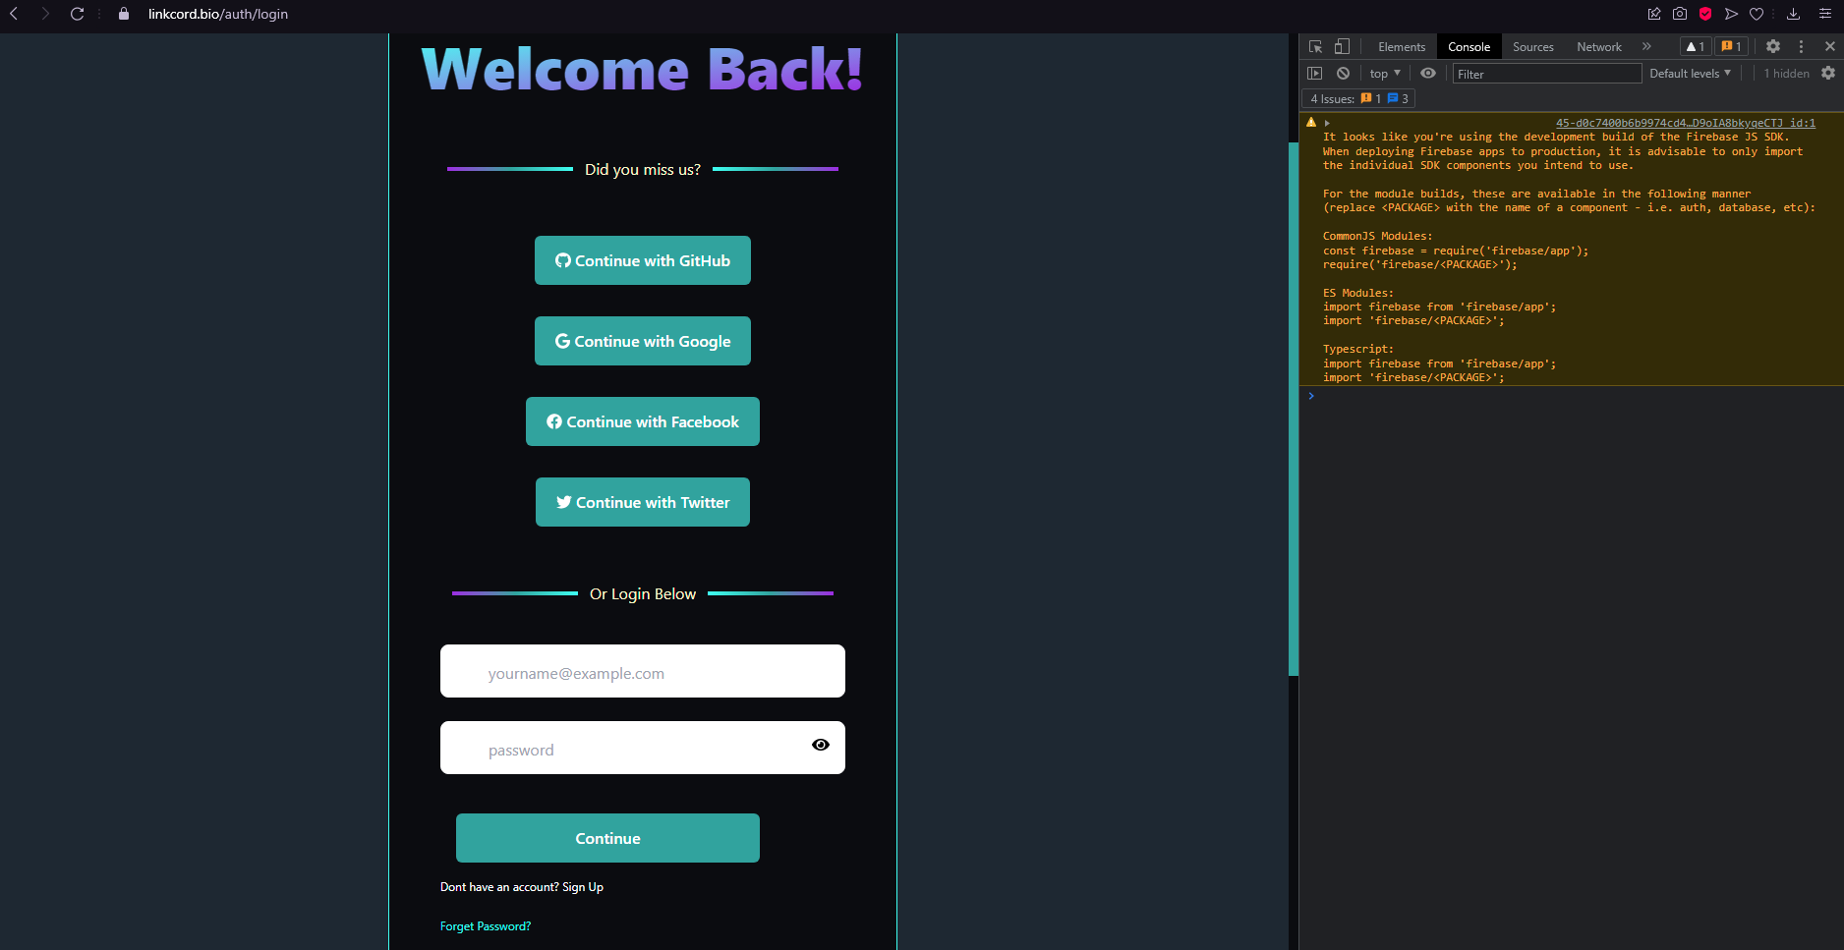This screenshot has height=950, width=1844.
Task: Create a live expression with the eye icon
Action: point(1428,73)
